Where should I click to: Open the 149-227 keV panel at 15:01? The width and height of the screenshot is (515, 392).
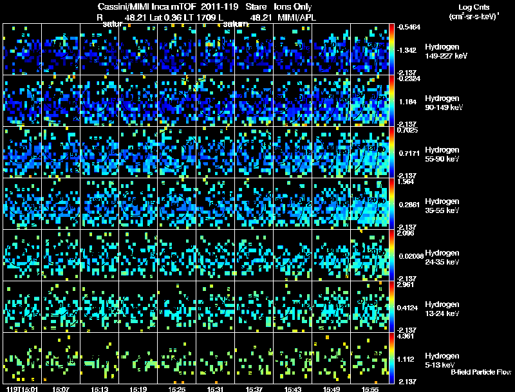point(22,49)
